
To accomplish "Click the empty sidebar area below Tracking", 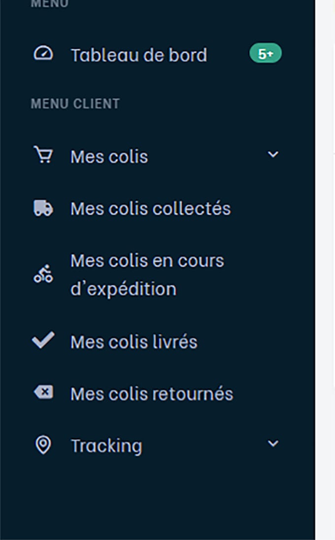I will tap(158, 500).
